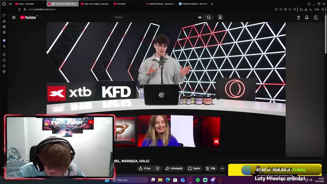
Task: Switch to Matchmaking - Europe tab
Action: 161,4
